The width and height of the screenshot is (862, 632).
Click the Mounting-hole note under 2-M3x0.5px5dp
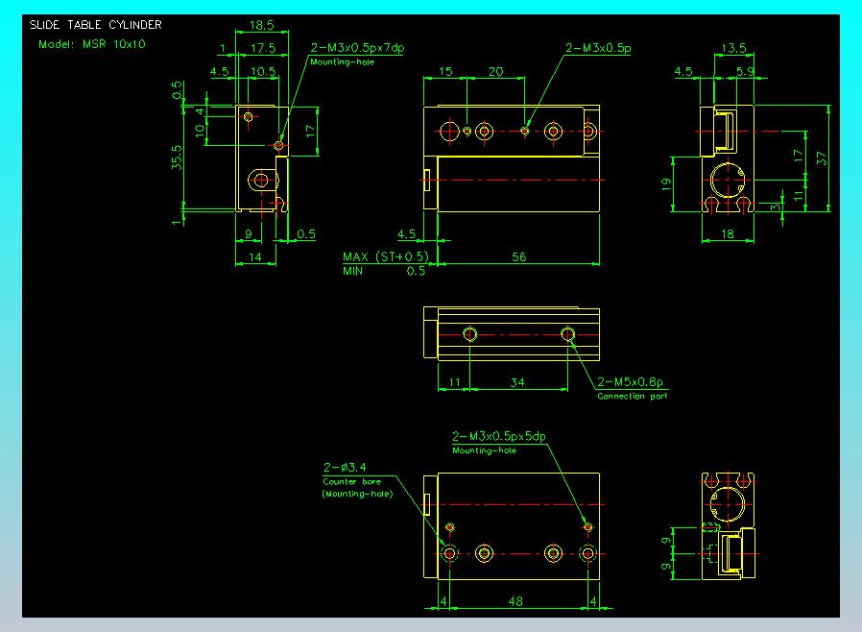(x=484, y=450)
